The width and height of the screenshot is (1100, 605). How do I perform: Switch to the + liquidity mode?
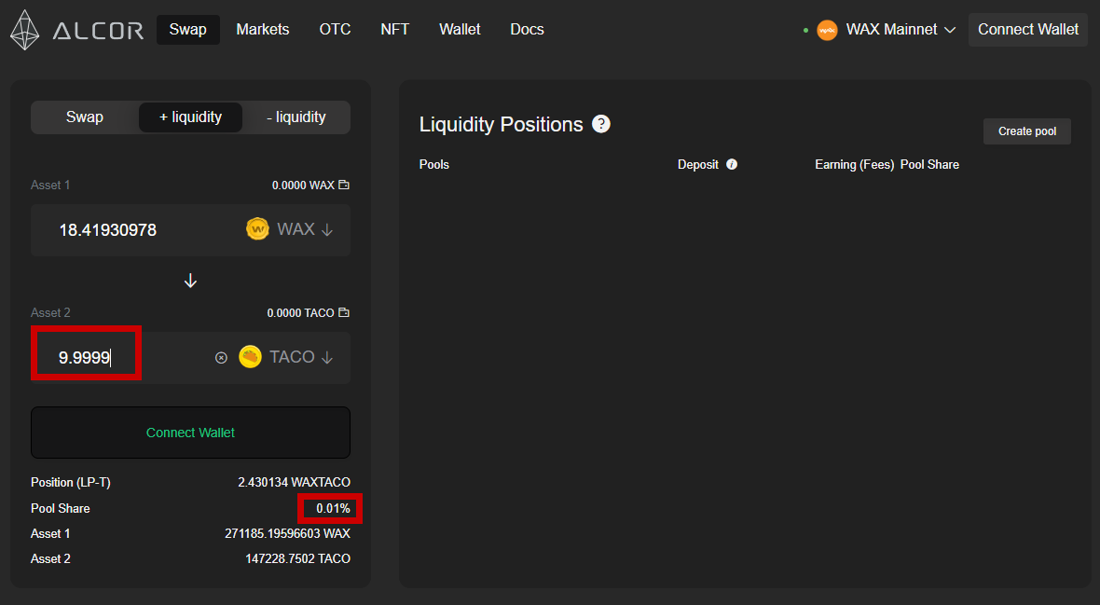(191, 117)
